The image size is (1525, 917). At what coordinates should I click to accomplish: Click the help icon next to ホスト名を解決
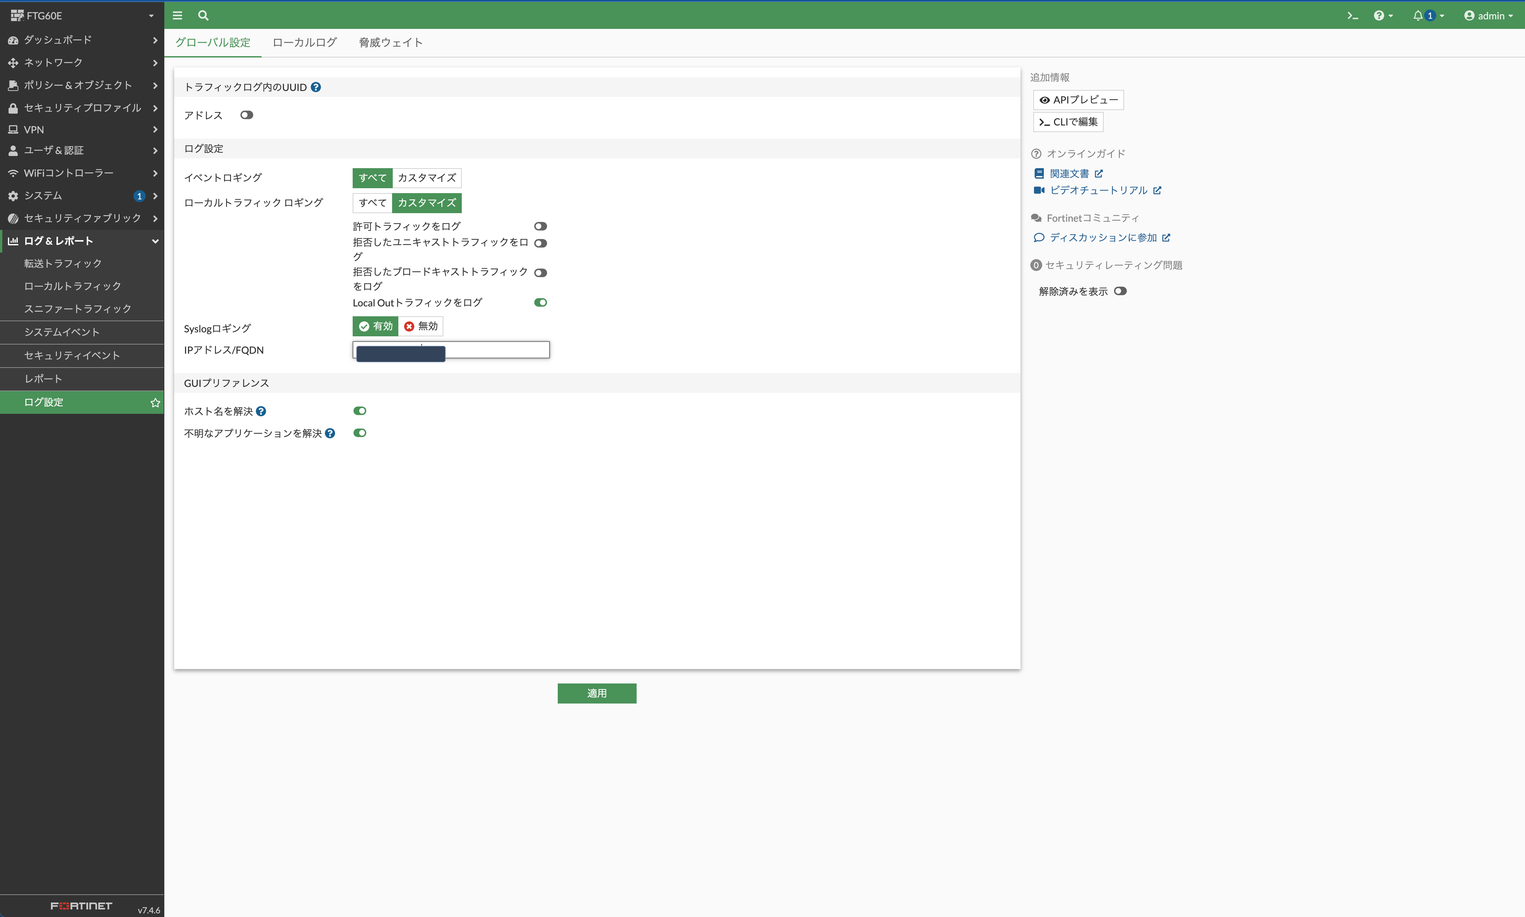[x=261, y=411]
